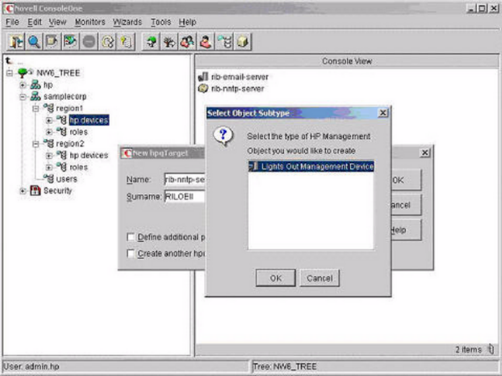Click the properties page toolbar icon
This screenshot has width=502, height=376.
click(x=52, y=42)
